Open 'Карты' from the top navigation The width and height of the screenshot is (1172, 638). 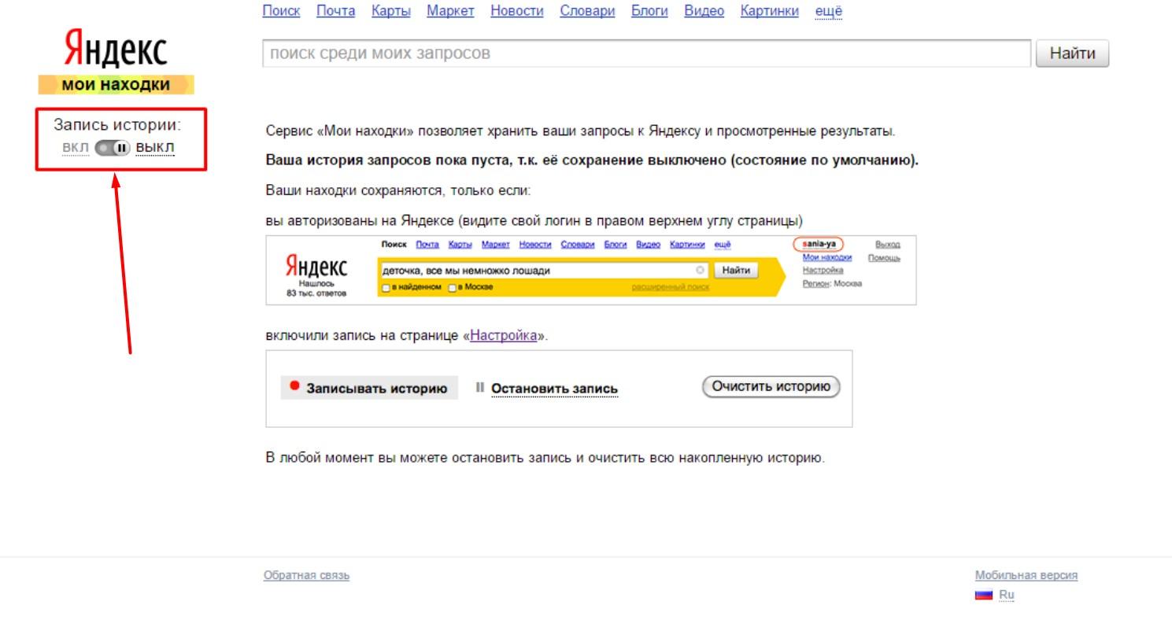(390, 11)
